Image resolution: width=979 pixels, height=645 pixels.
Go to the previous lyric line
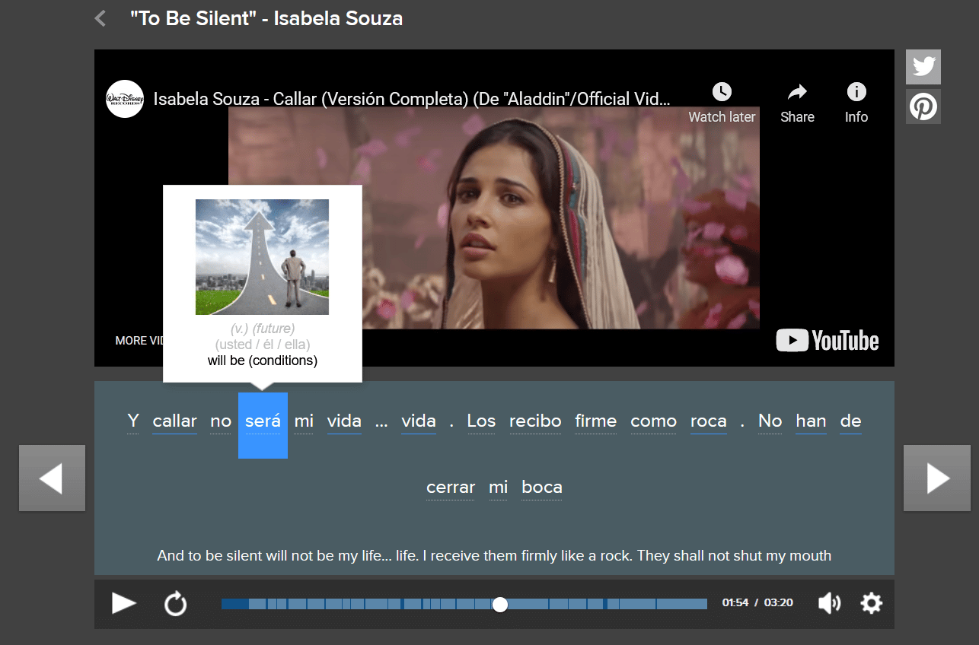click(52, 478)
